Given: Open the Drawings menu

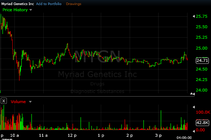Looking at the screenshot, I should (74, 4).
